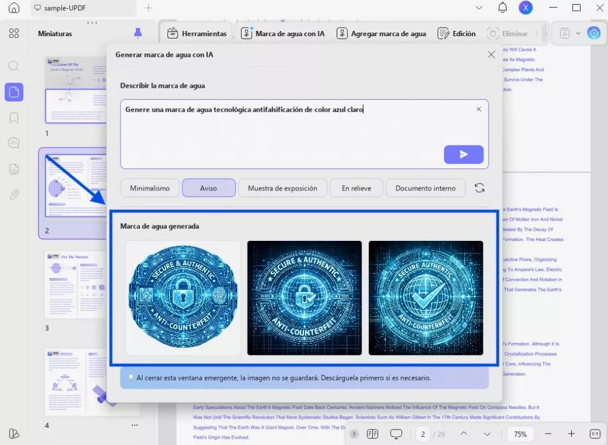
Task: Select the third generated checkmark watermark
Action: (426, 298)
